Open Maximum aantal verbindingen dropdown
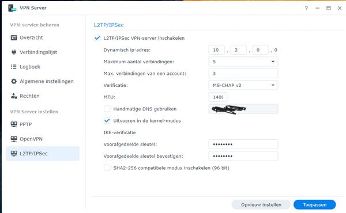The image size is (346, 213). tap(243, 62)
